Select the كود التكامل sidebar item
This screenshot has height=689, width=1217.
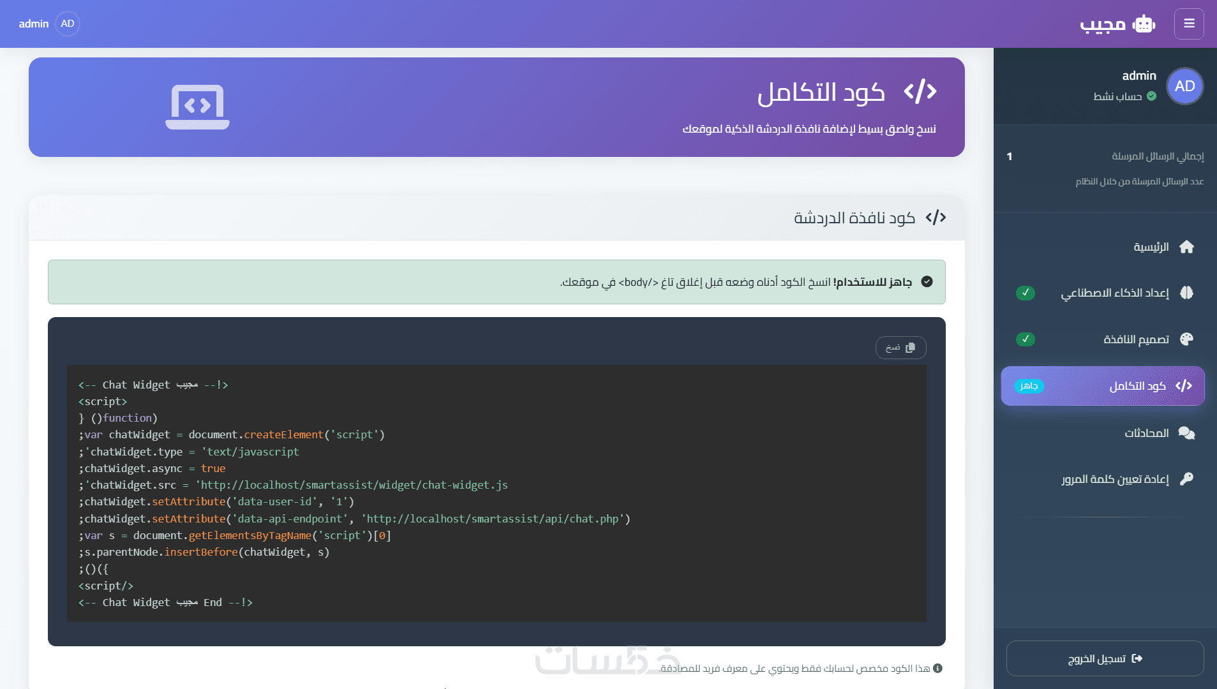pyautogui.click(x=1137, y=386)
